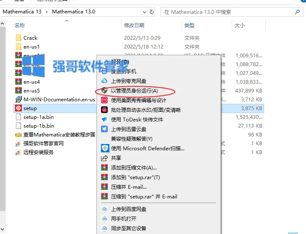The image size is (306, 234).
Task: Click the ToDesk icon in context menu
Action: (x=104, y=119)
